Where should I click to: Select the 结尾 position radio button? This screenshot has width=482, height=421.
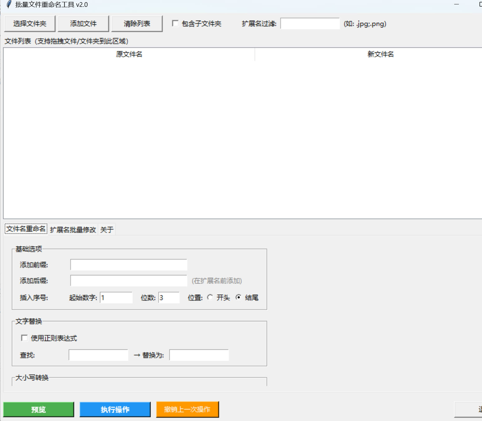238,297
